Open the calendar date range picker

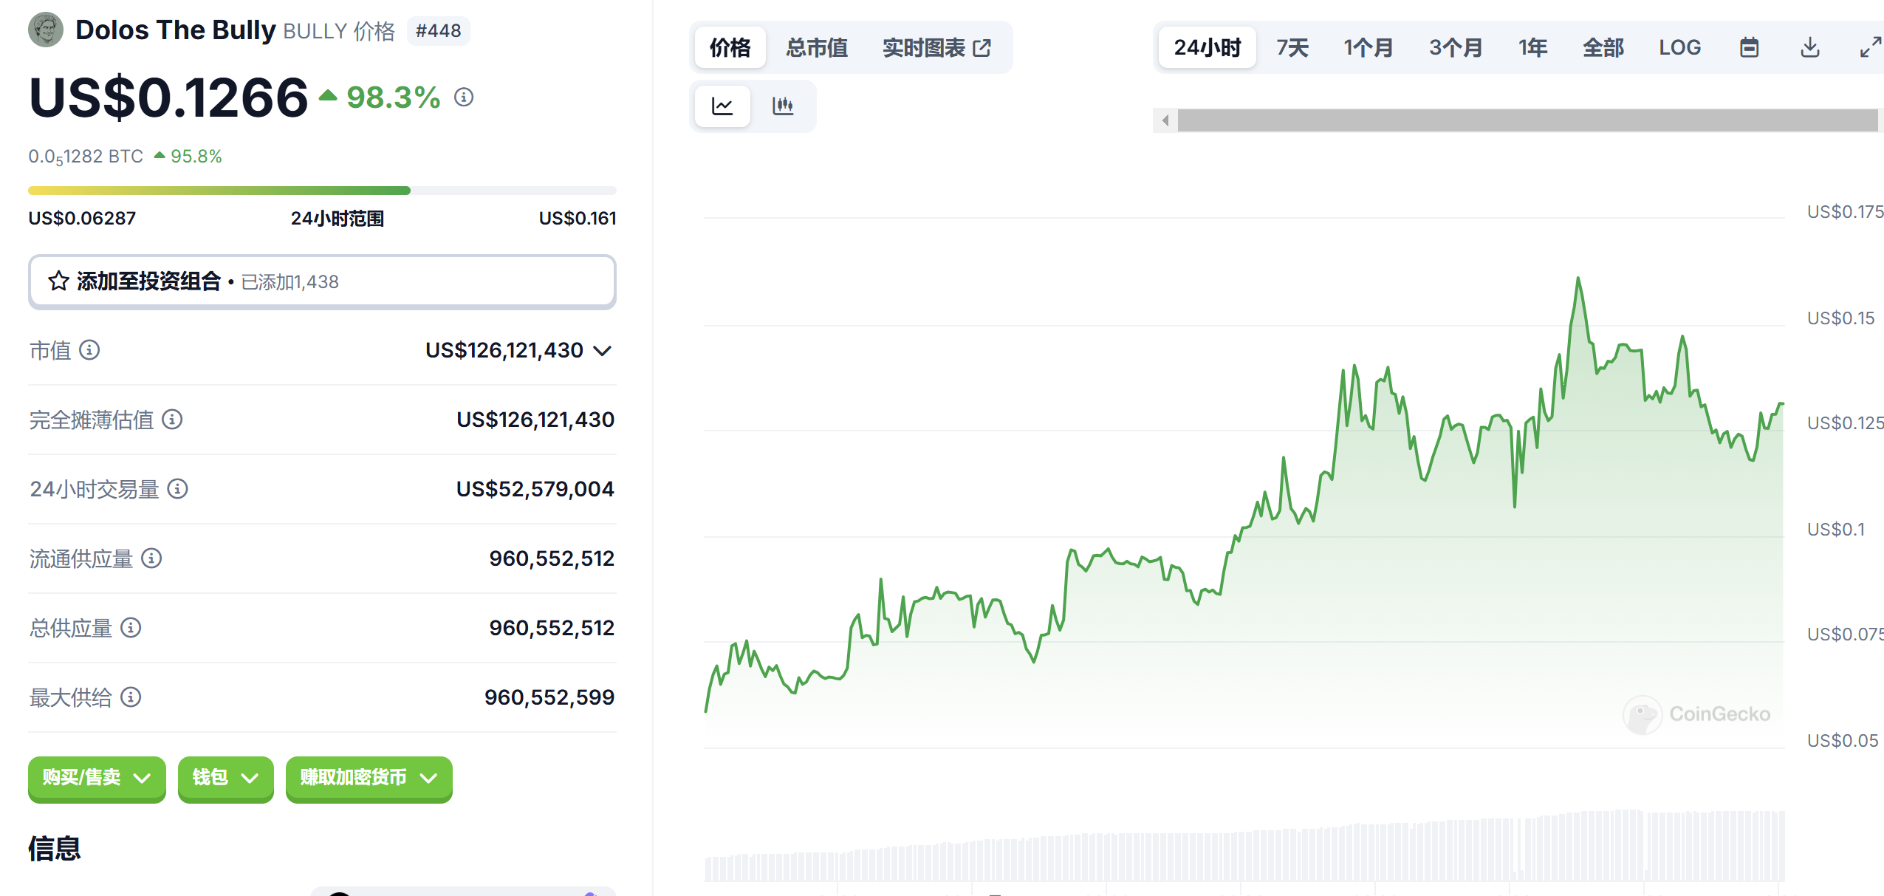coord(1749,48)
